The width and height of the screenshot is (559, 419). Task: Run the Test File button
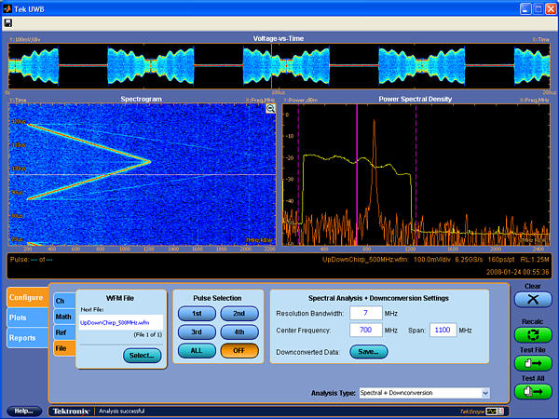pyautogui.click(x=532, y=363)
